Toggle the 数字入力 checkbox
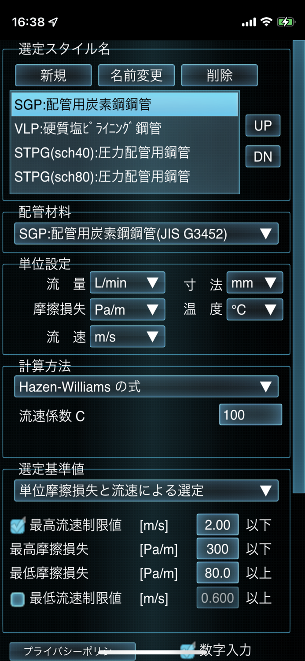Viewport: 305px width, 661px height. (x=188, y=650)
